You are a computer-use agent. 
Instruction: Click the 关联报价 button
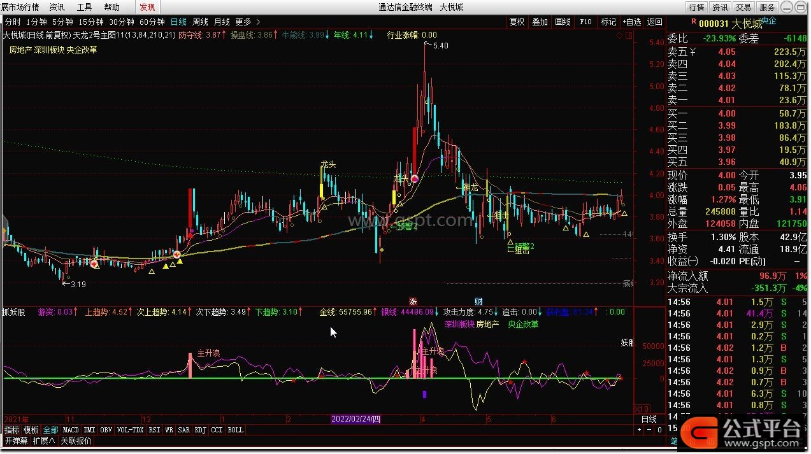coord(76,441)
